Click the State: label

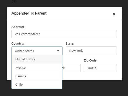tap(70, 43)
